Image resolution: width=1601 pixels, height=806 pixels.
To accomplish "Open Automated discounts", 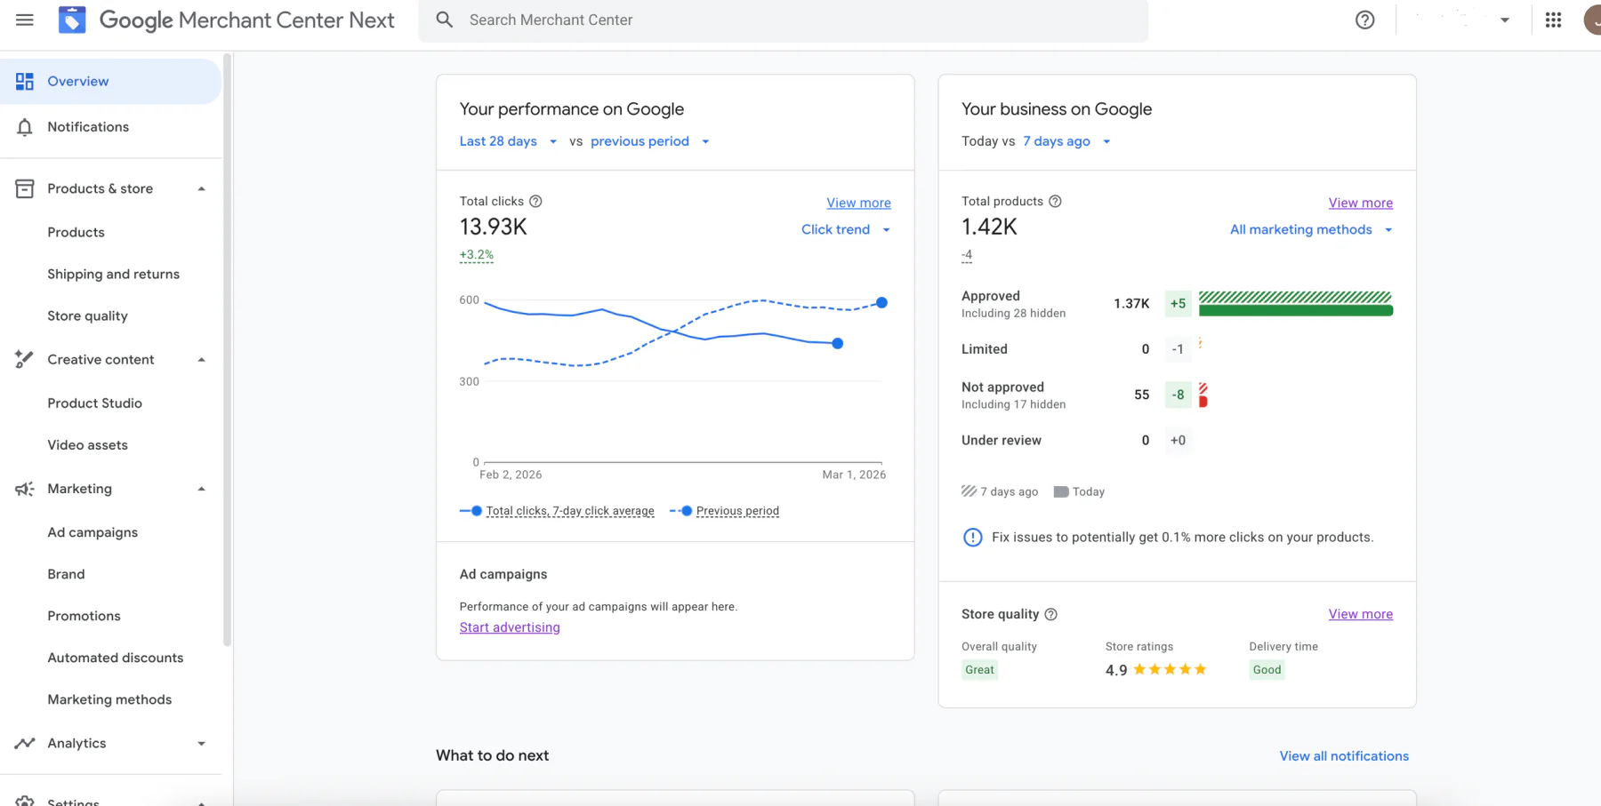I will click(115, 658).
